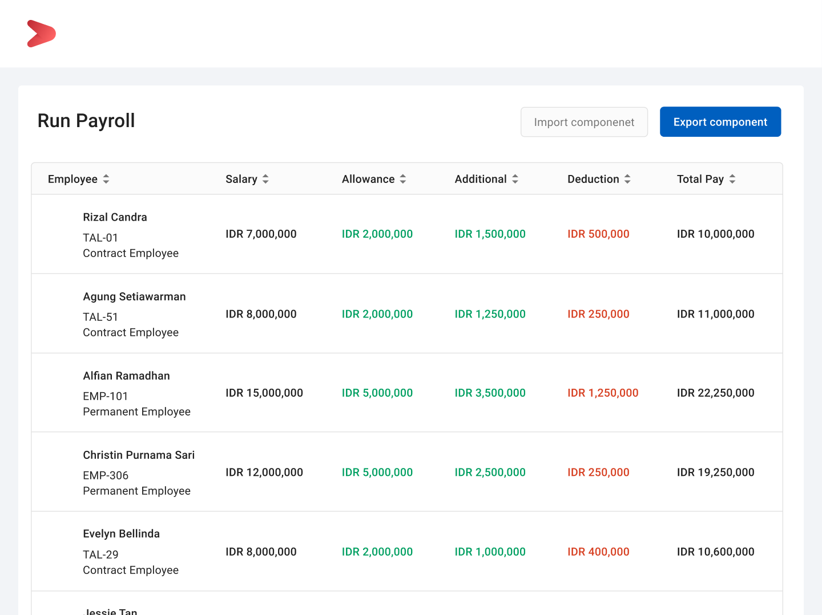Select employee name Rizal Candra
Image resolution: width=822 pixels, height=615 pixels.
115,217
